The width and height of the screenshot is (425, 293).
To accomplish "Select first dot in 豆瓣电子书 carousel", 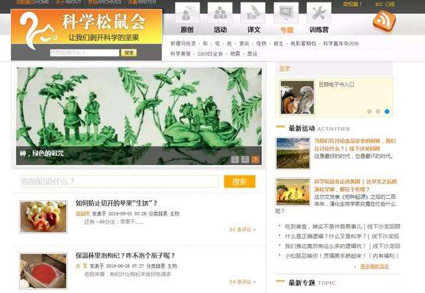I will pyautogui.click(x=369, y=111).
